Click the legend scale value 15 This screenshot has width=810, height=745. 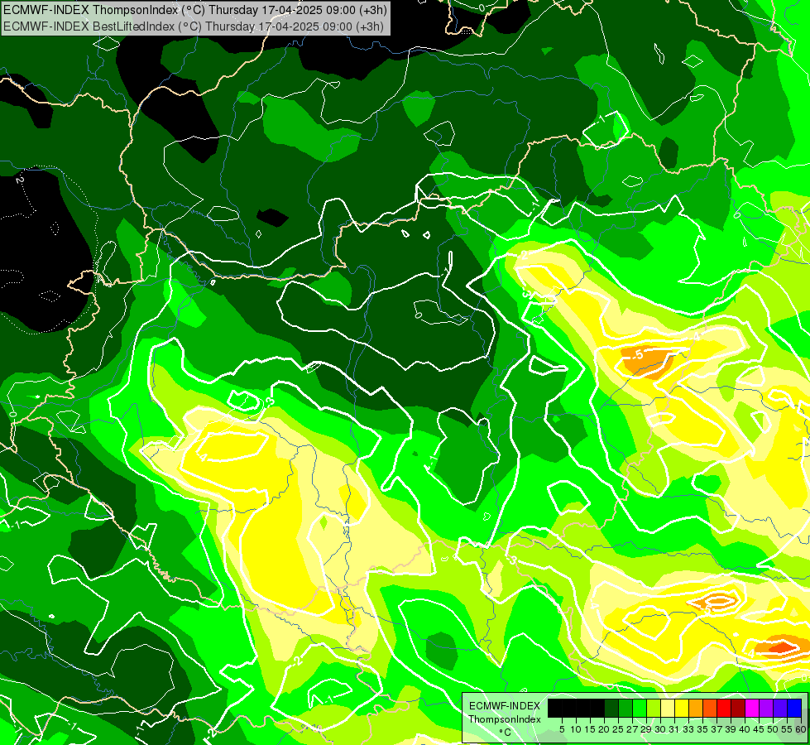pyautogui.click(x=591, y=729)
